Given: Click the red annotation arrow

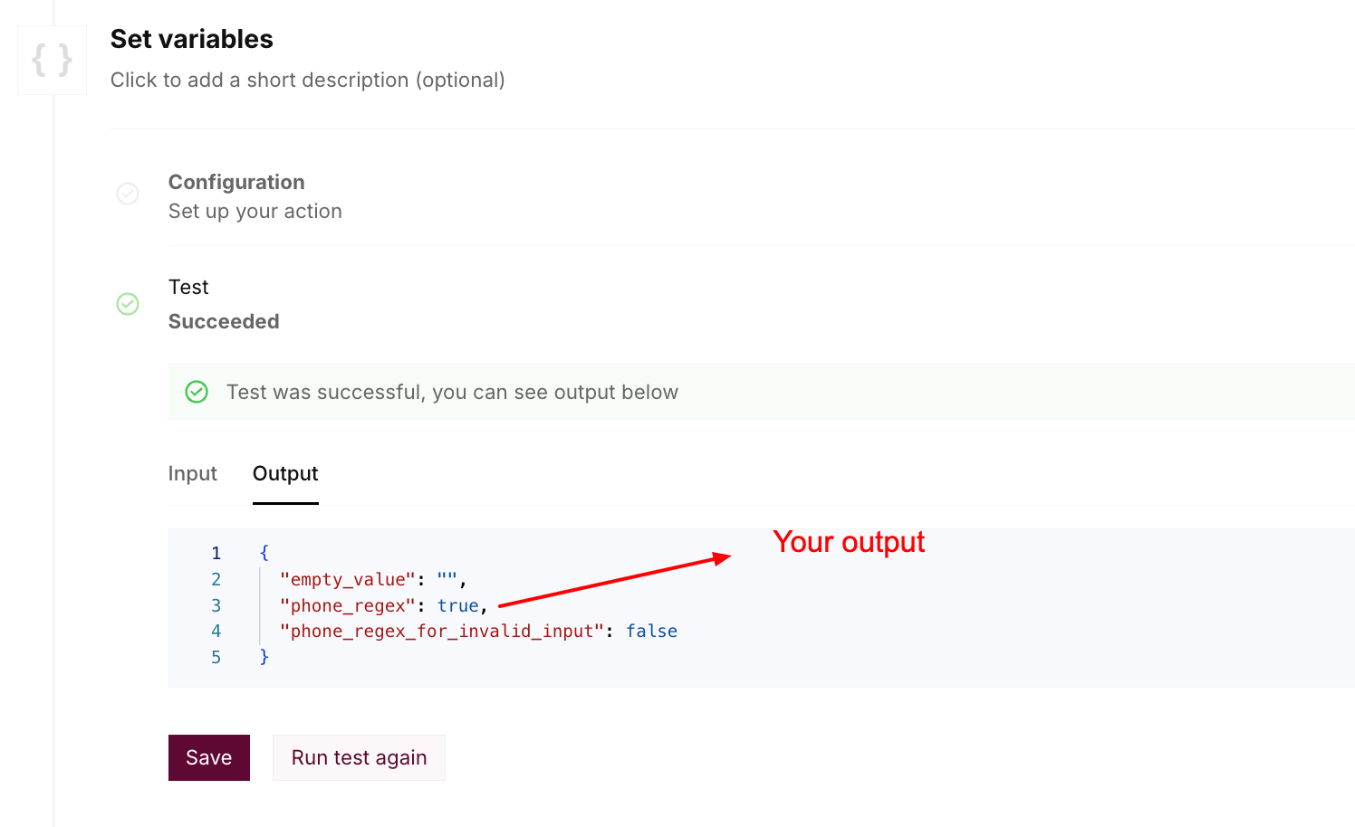Looking at the screenshot, I should tap(614, 581).
